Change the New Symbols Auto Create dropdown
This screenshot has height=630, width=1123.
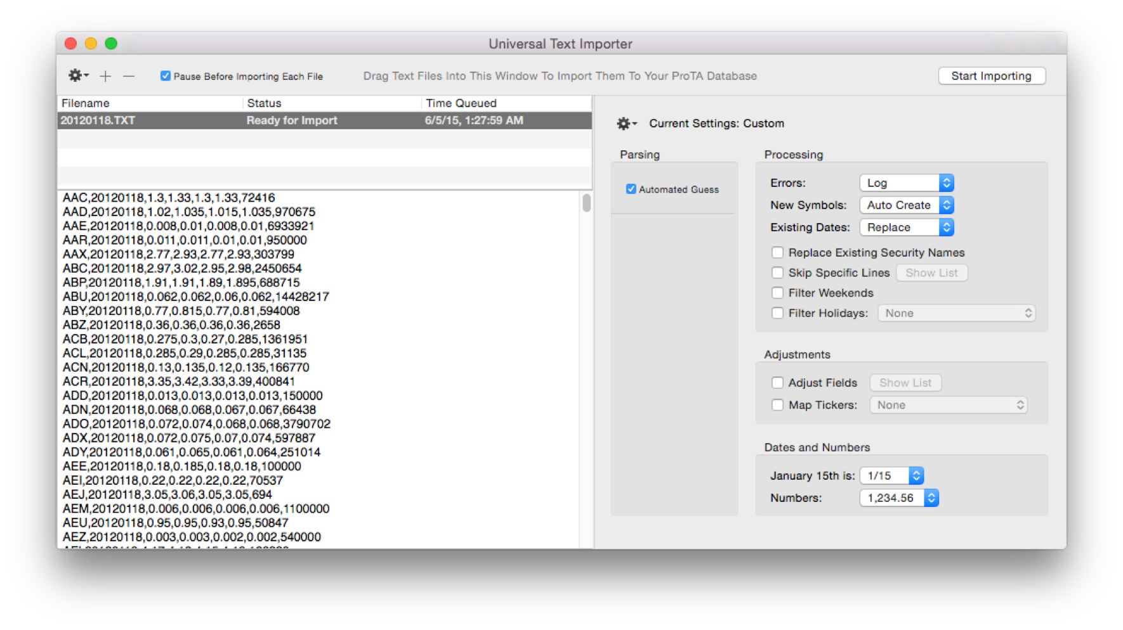click(x=906, y=205)
